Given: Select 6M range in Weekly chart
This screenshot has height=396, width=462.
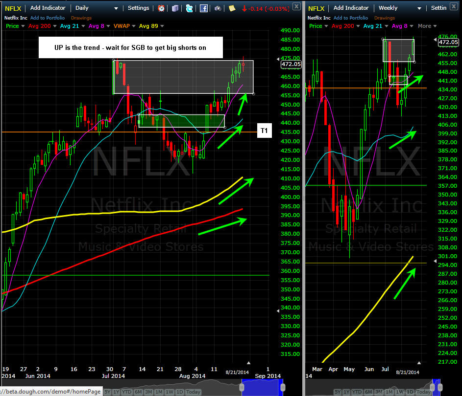Looking at the screenshot, I should pos(368,392).
